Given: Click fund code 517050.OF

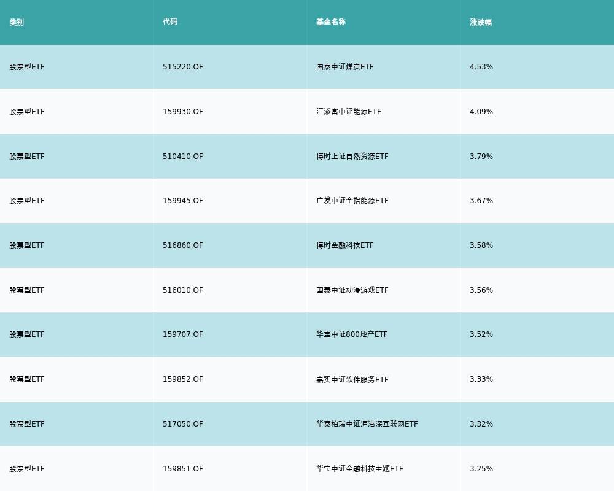Looking at the screenshot, I should click(182, 424).
